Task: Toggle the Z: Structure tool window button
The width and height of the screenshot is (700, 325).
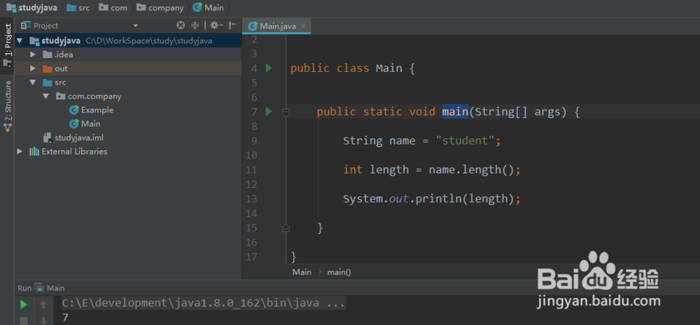Action: point(7,106)
